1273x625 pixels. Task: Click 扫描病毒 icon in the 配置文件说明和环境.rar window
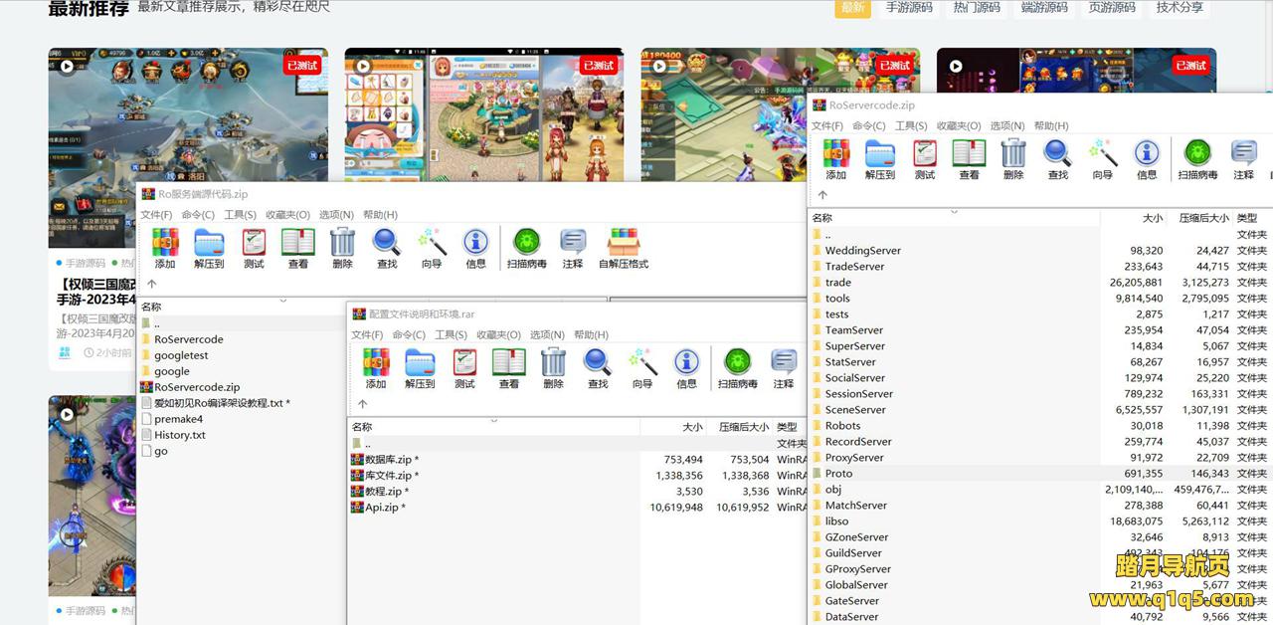pos(736,367)
